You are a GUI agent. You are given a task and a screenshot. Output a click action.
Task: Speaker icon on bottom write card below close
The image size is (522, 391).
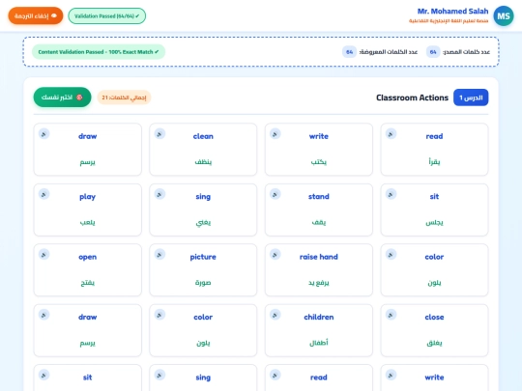pyautogui.click(x=391, y=375)
